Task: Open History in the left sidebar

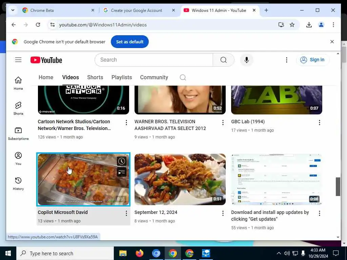Action: 18,184
